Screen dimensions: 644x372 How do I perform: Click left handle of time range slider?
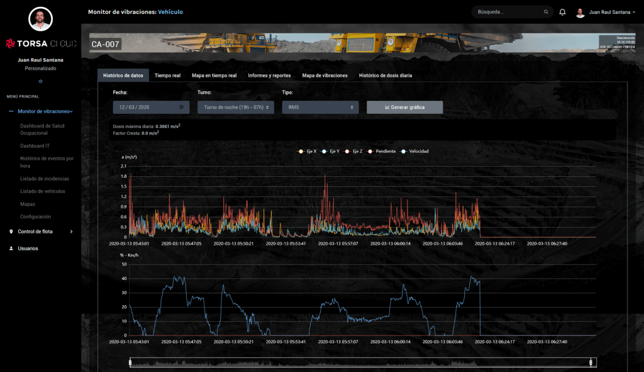click(130, 362)
